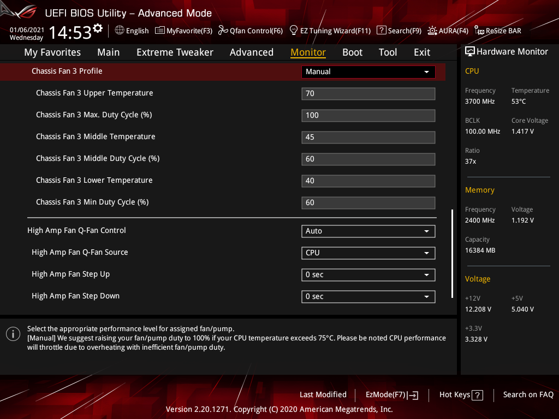The height and width of the screenshot is (419, 559).
Task: Click the CPU temperature value 53°C
Action: (x=519, y=101)
